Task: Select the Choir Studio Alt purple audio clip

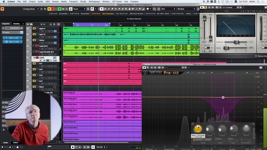Action: [x=103, y=94]
